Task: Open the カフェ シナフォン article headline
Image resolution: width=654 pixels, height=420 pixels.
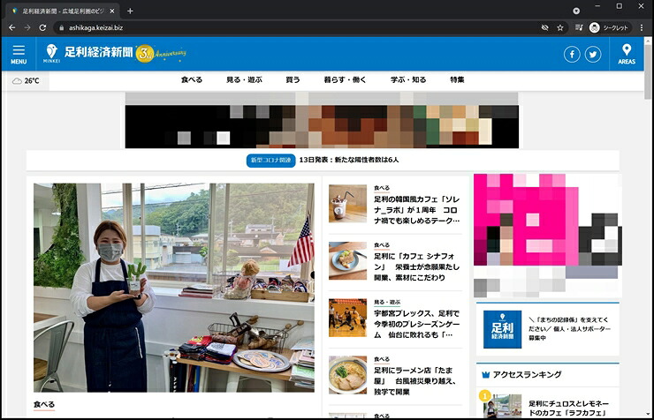Action: tap(416, 266)
